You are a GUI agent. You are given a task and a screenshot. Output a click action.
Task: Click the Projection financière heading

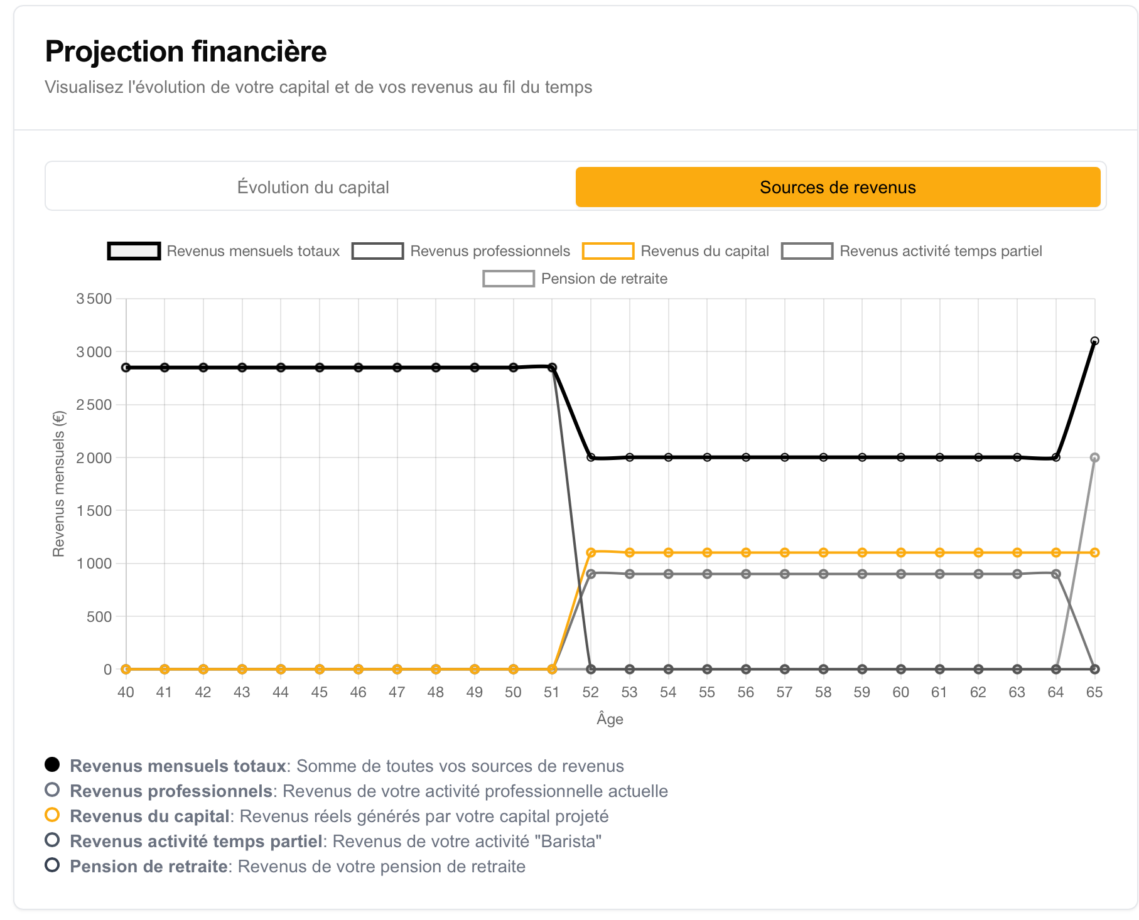tap(186, 51)
